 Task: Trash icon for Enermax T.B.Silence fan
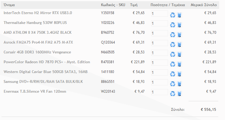[x=179, y=94]
